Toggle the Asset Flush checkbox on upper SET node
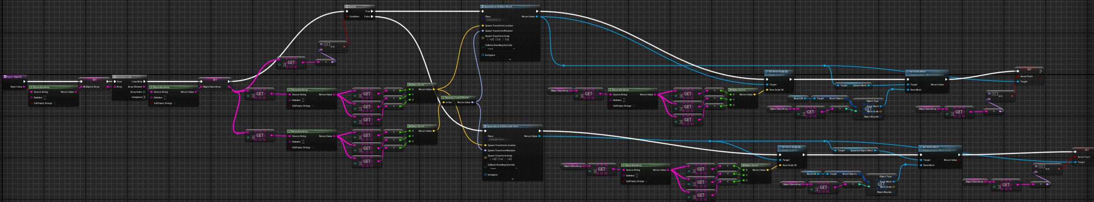This screenshot has height=202, width=1094. click(1017, 76)
